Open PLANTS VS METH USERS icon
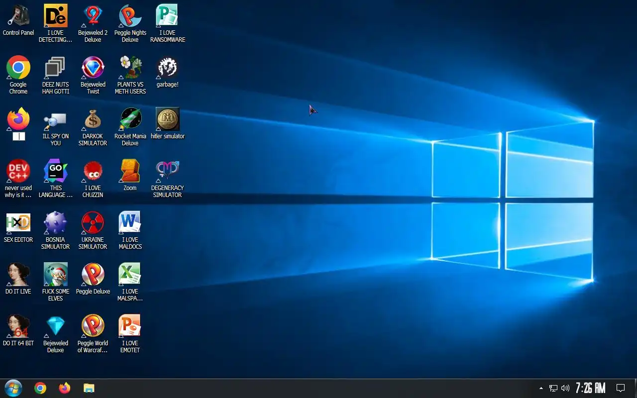Image resolution: width=637 pixels, height=398 pixels. tap(130, 68)
